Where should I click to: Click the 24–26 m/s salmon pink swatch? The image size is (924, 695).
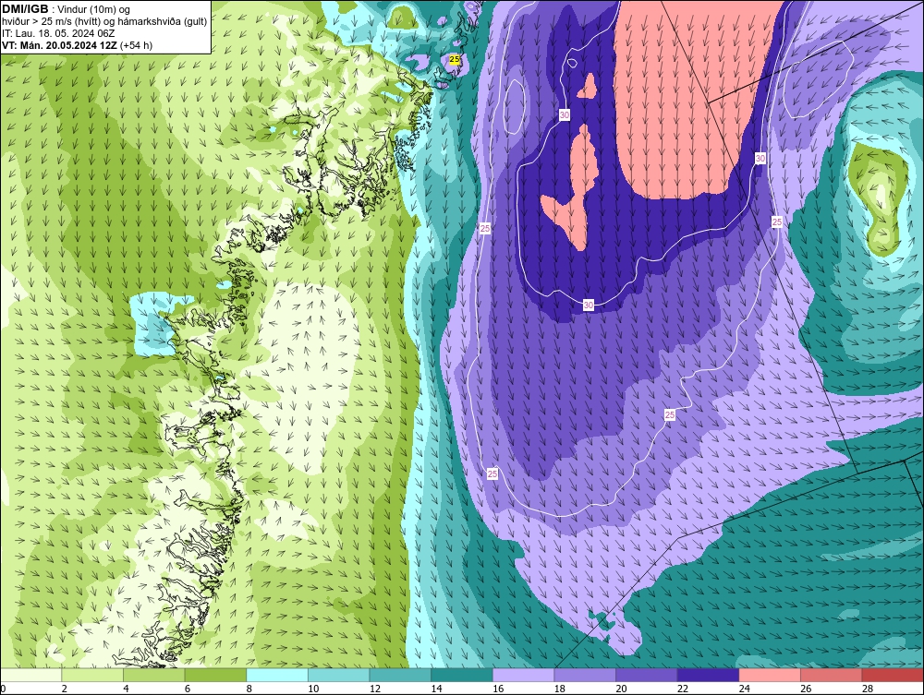tap(770, 675)
